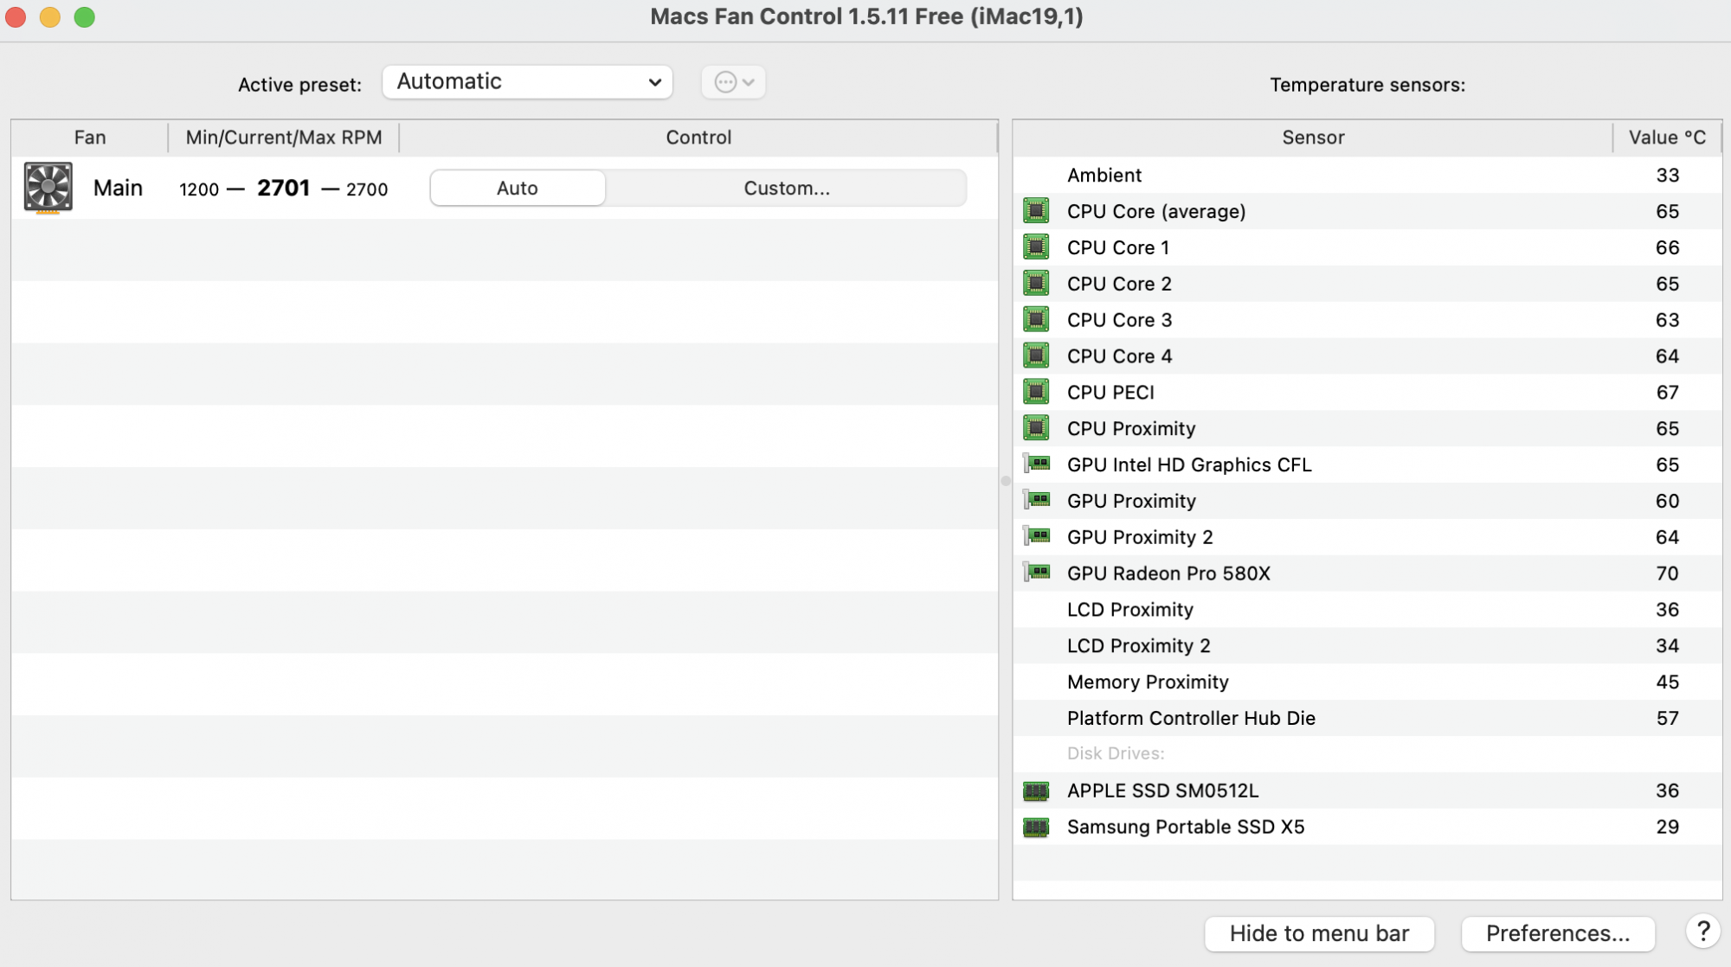Open the preset options ellipsis menu
The image size is (1731, 967).
tap(733, 82)
